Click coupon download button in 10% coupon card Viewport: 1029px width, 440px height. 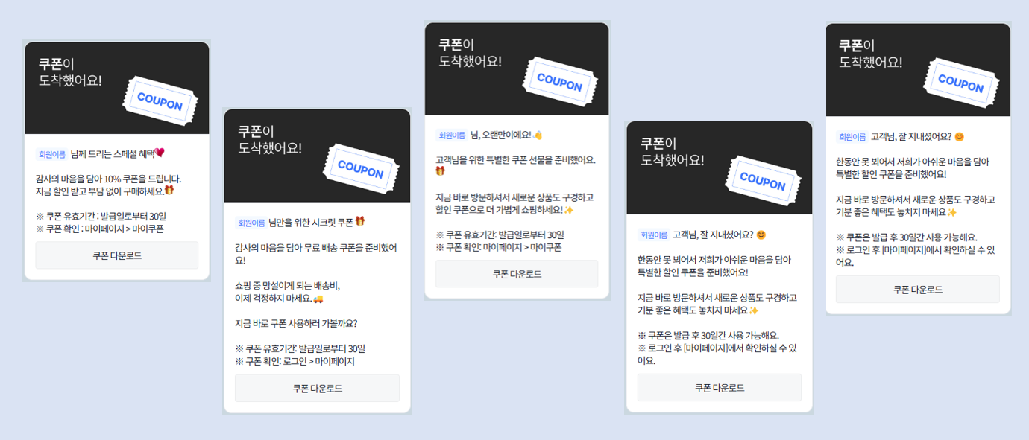tap(117, 255)
